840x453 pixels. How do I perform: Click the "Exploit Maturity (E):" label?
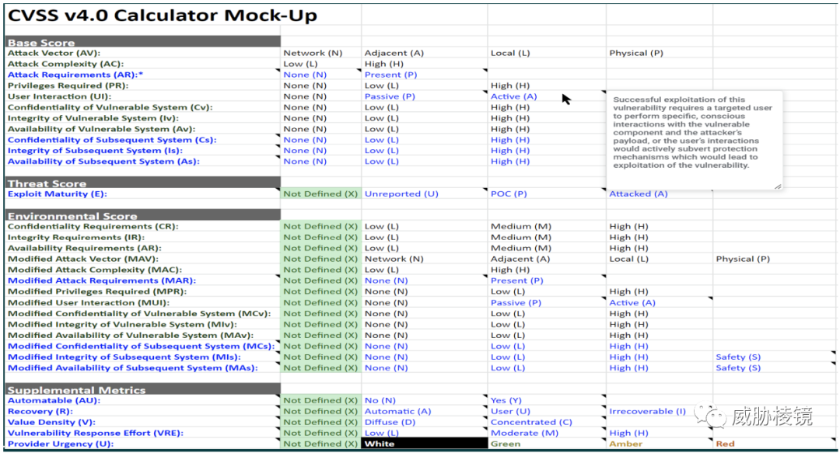tap(58, 193)
